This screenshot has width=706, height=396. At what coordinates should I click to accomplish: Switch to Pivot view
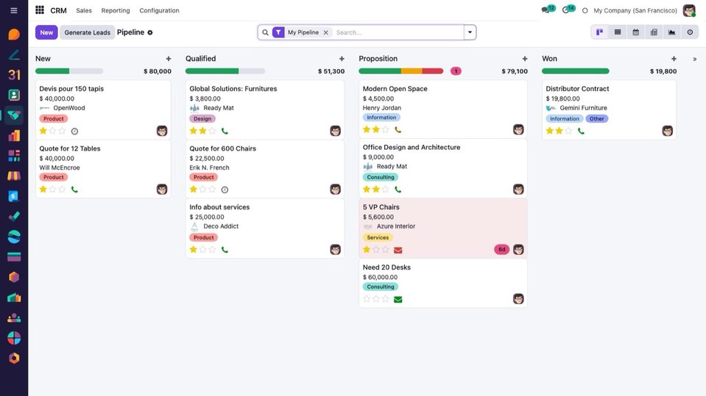point(654,32)
